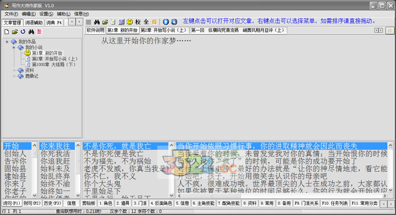
Task: Click the 汉字个数：12 status bar entry
Action: point(123,212)
